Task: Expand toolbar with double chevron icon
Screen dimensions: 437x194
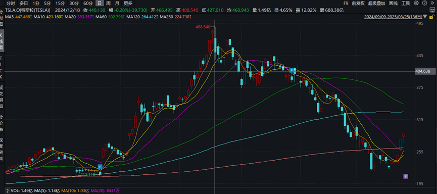Action: pyautogui.click(x=432, y=3)
